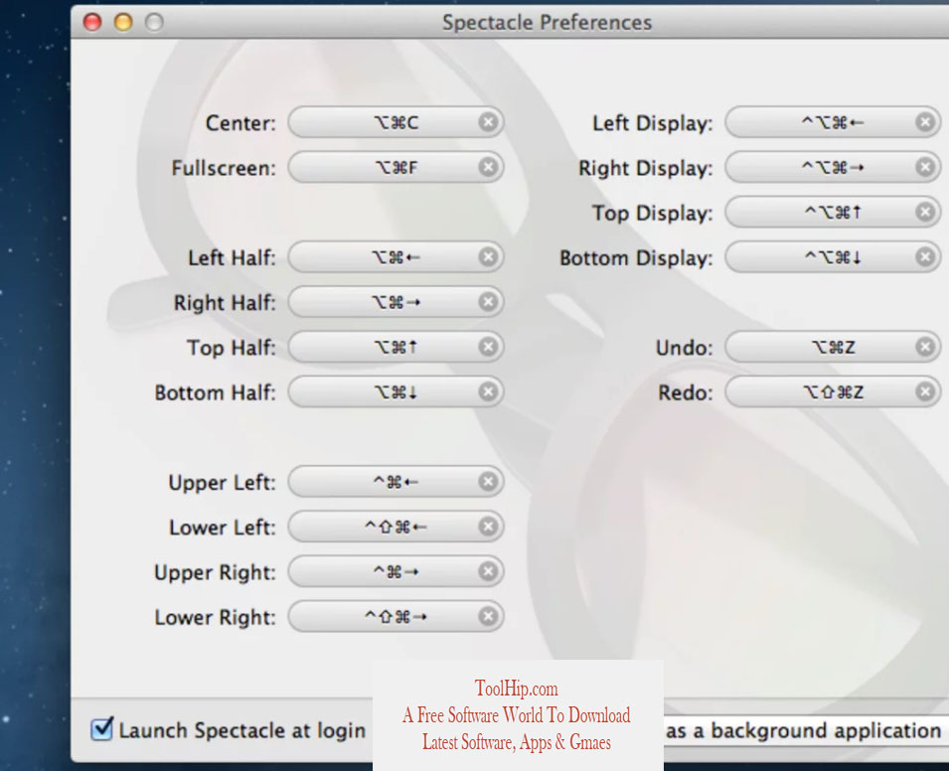Clear the Left Display shortcut X icon

(925, 122)
